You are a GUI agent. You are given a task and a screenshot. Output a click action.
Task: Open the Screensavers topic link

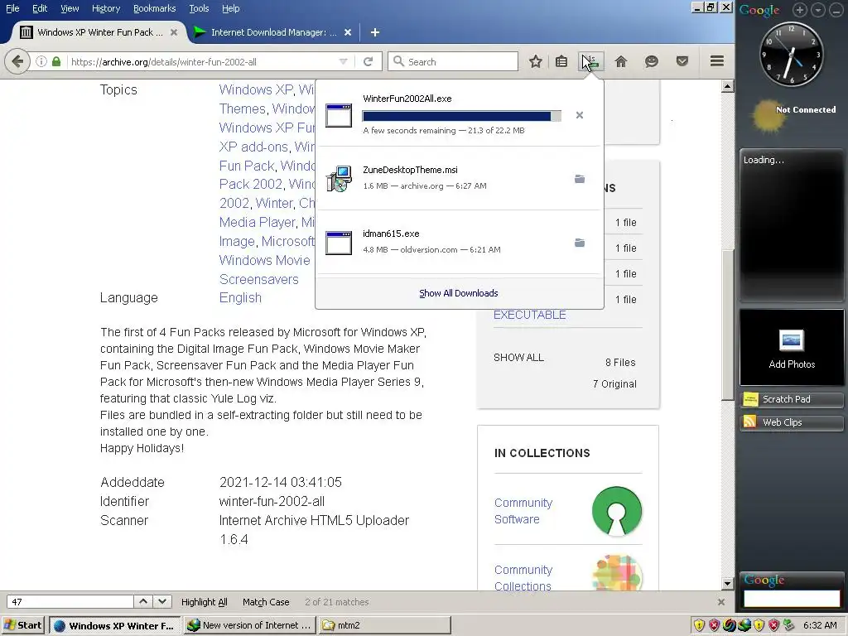click(x=258, y=280)
